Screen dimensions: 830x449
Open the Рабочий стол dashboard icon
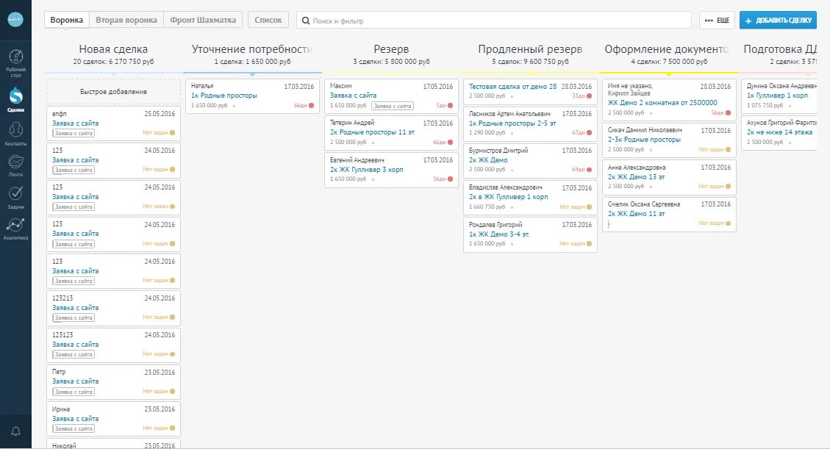pyautogui.click(x=16, y=57)
